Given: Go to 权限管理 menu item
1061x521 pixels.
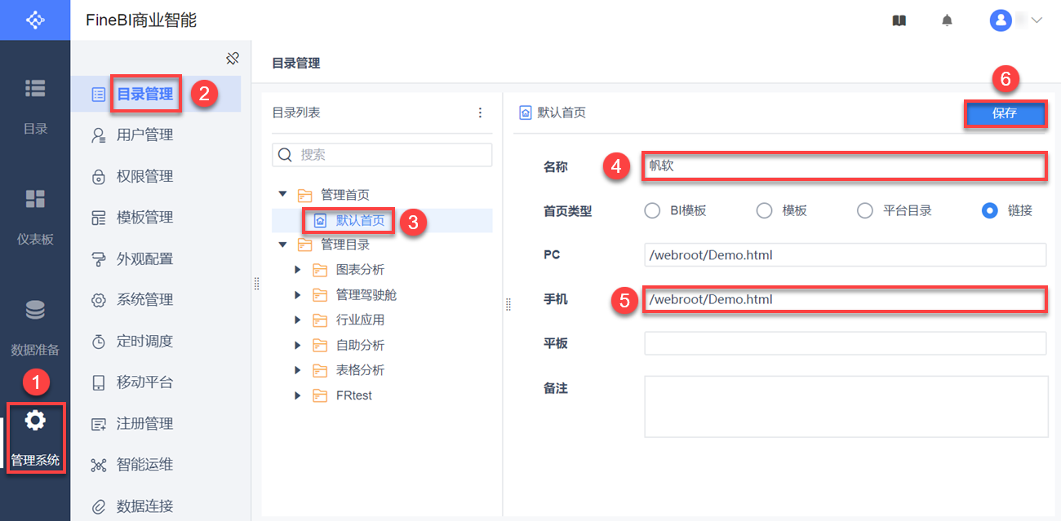Looking at the screenshot, I should tap(144, 176).
